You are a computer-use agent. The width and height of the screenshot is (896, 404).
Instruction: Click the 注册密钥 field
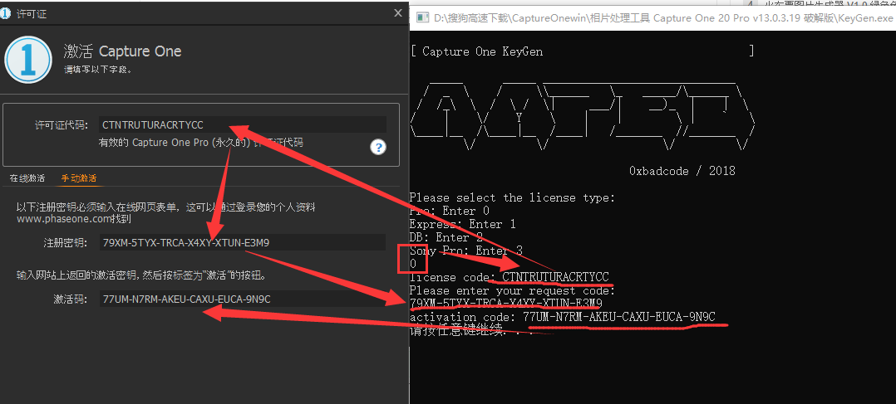tap(243, 242)
